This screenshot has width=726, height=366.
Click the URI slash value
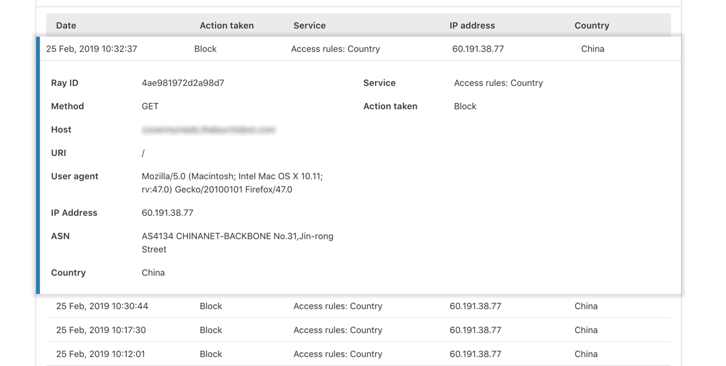point(143,153)
